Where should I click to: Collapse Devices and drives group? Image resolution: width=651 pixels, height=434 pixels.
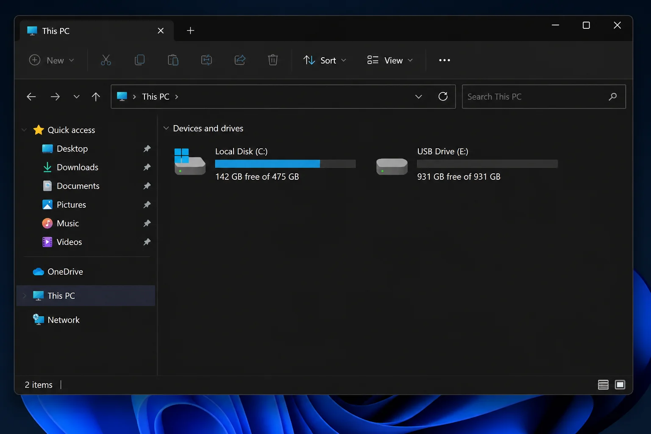166,128
